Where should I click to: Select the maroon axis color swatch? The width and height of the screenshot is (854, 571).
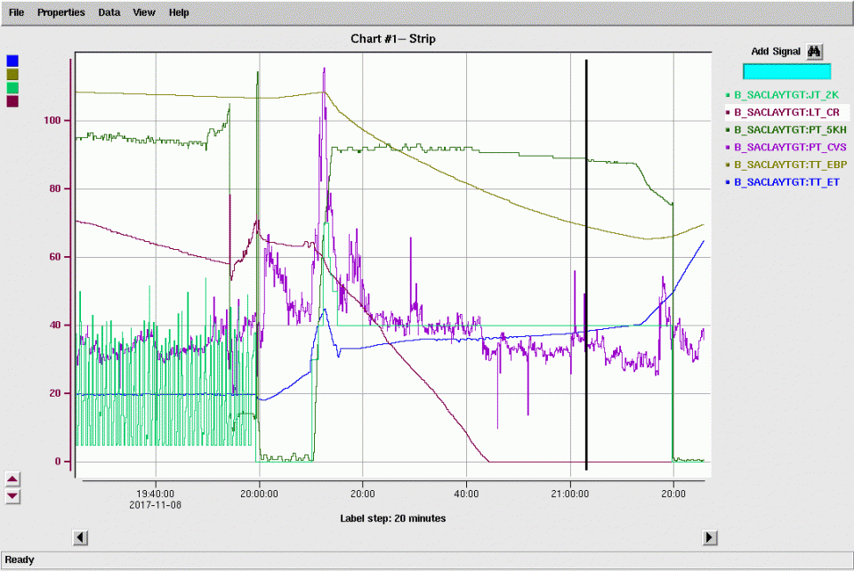click(12, 101)
